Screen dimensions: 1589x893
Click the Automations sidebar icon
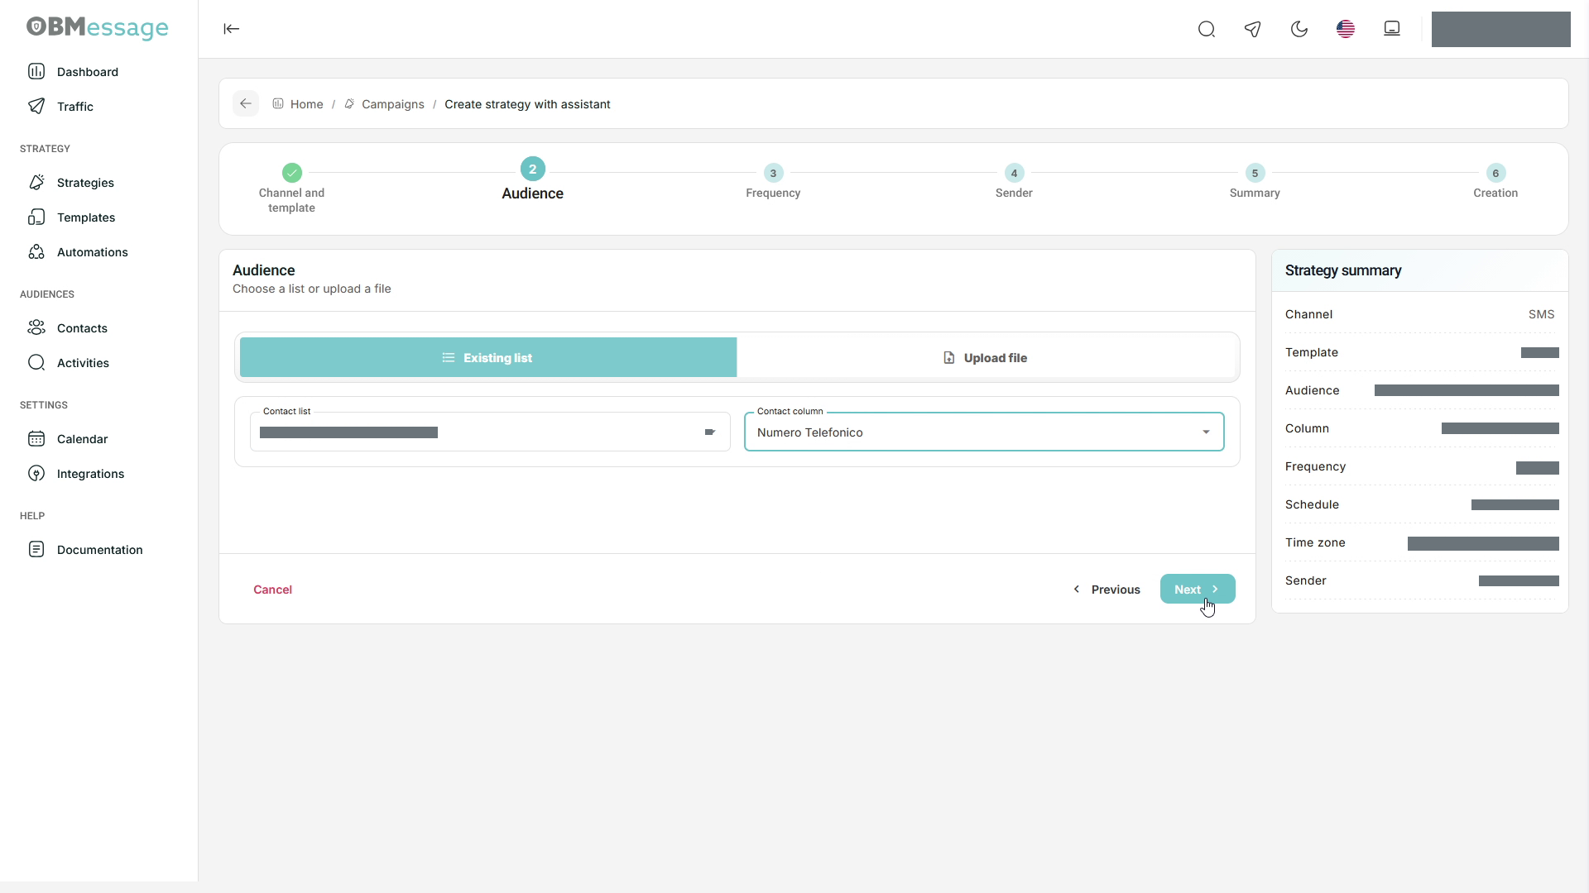click(x=36, y=252)
